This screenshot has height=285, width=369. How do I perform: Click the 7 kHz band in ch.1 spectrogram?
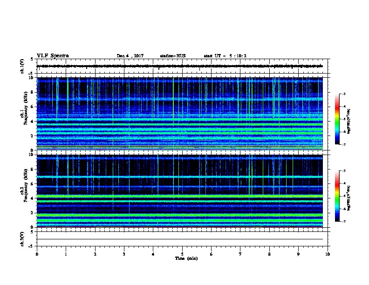180,99
